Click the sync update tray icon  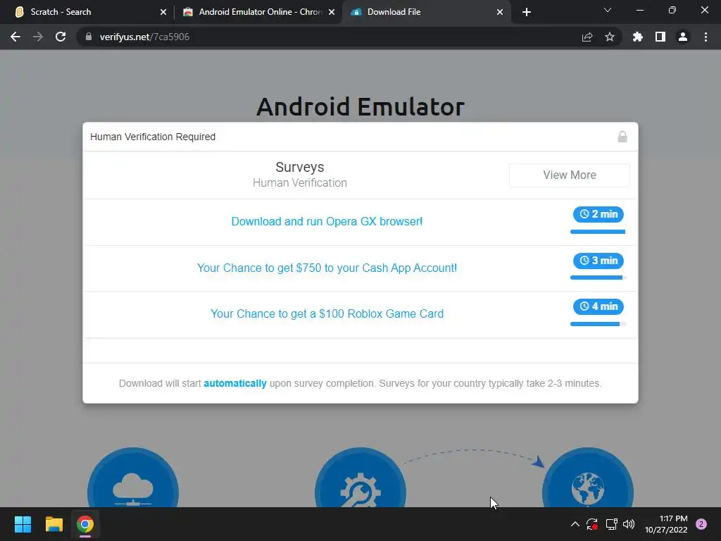(591, 524)
